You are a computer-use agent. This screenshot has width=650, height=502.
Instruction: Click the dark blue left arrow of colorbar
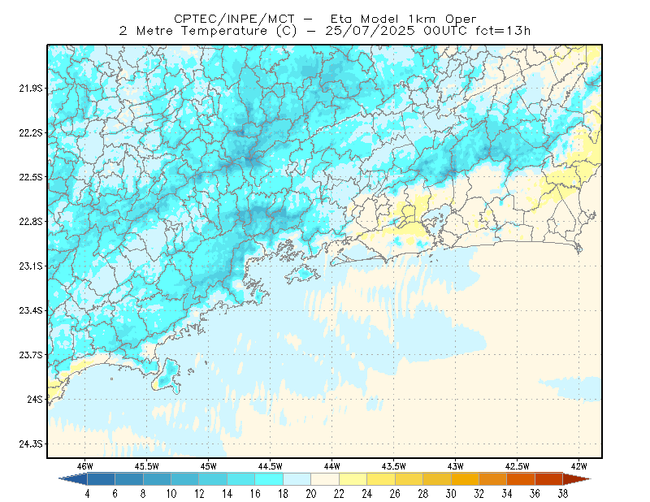pyautogui.click(x=74, y=479)
